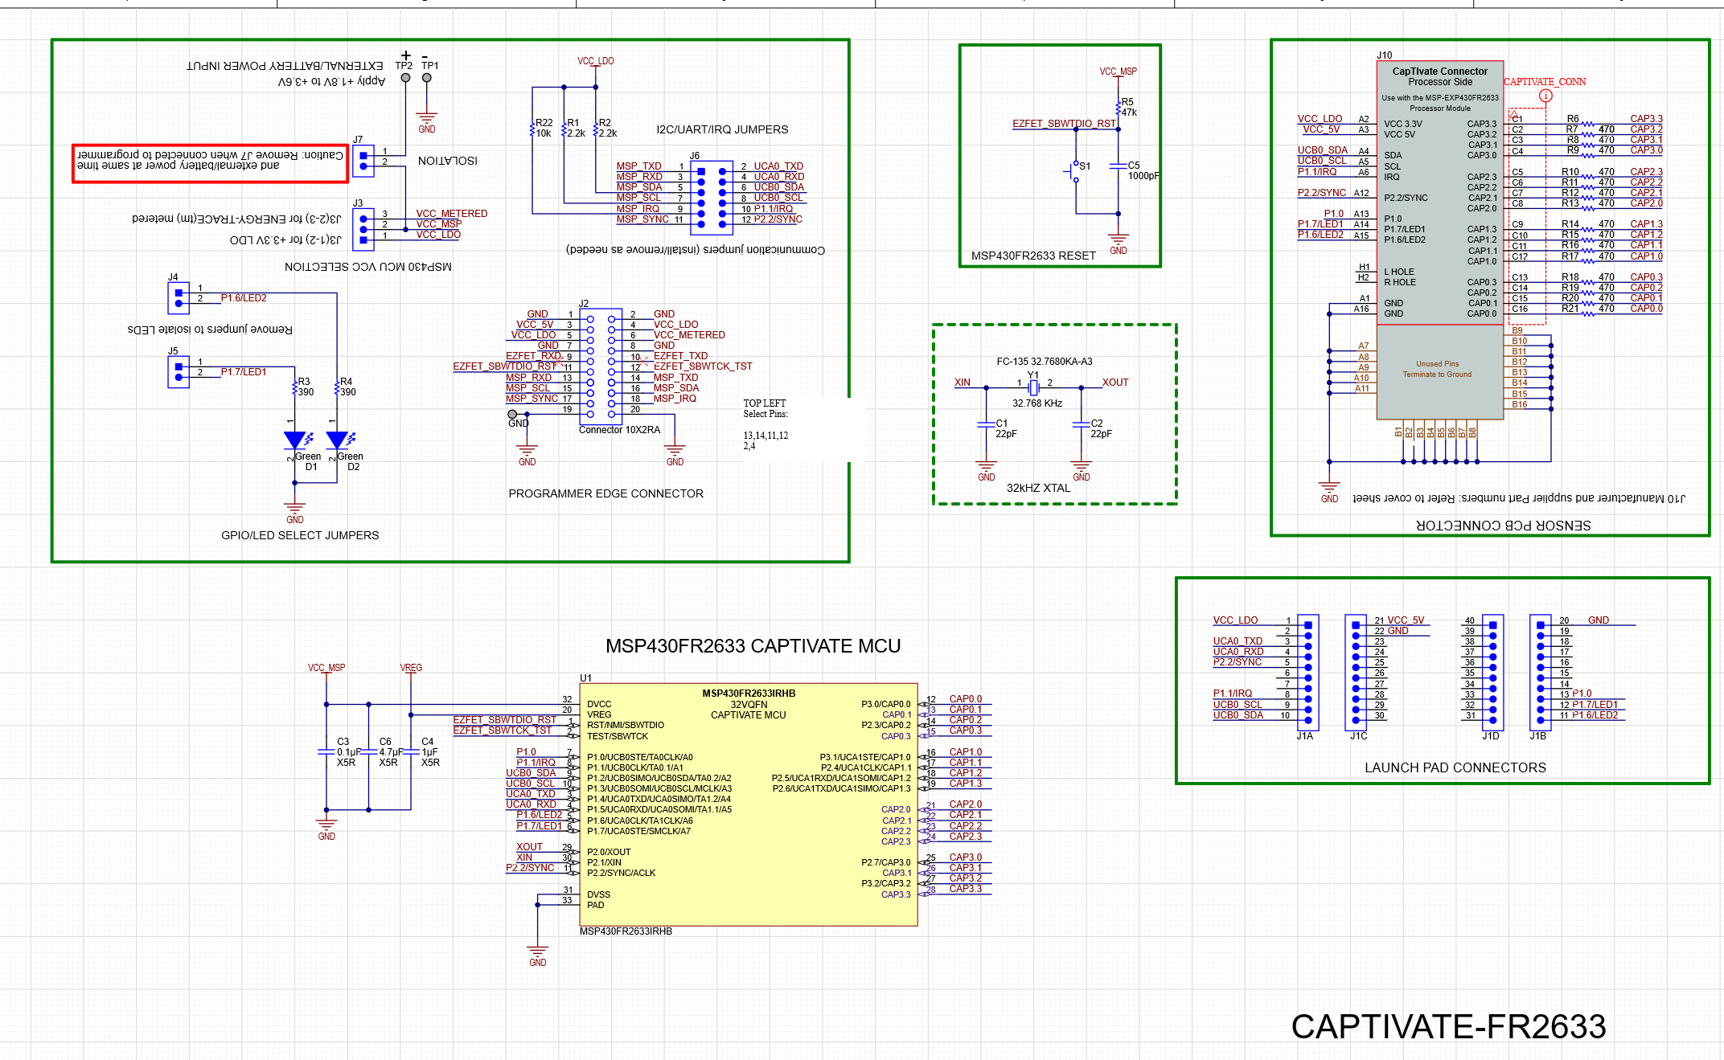Click test point TP2 circle

[405, 78]
